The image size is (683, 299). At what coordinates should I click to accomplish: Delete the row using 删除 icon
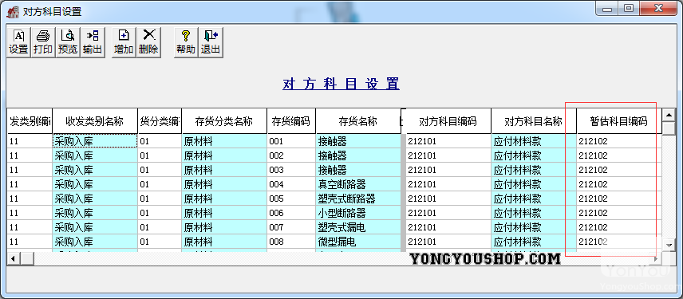pos(148,42)
